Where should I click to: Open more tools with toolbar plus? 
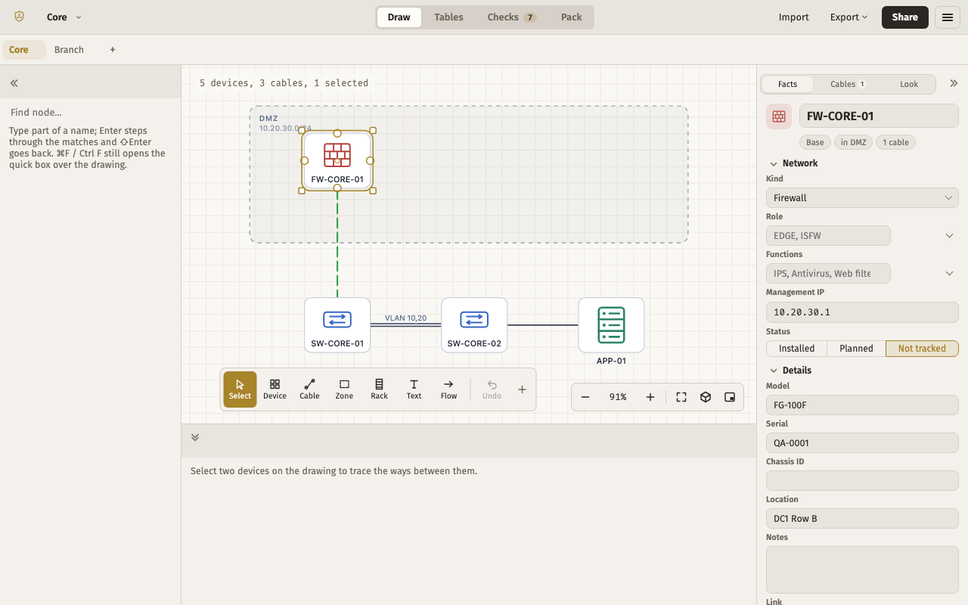(522, 389)
